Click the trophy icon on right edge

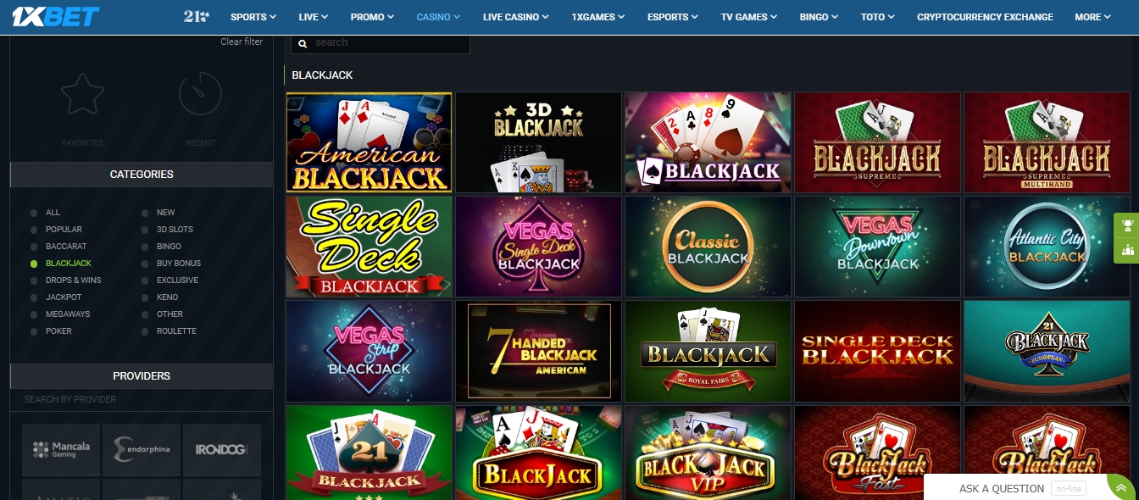tap(1127, 225)
